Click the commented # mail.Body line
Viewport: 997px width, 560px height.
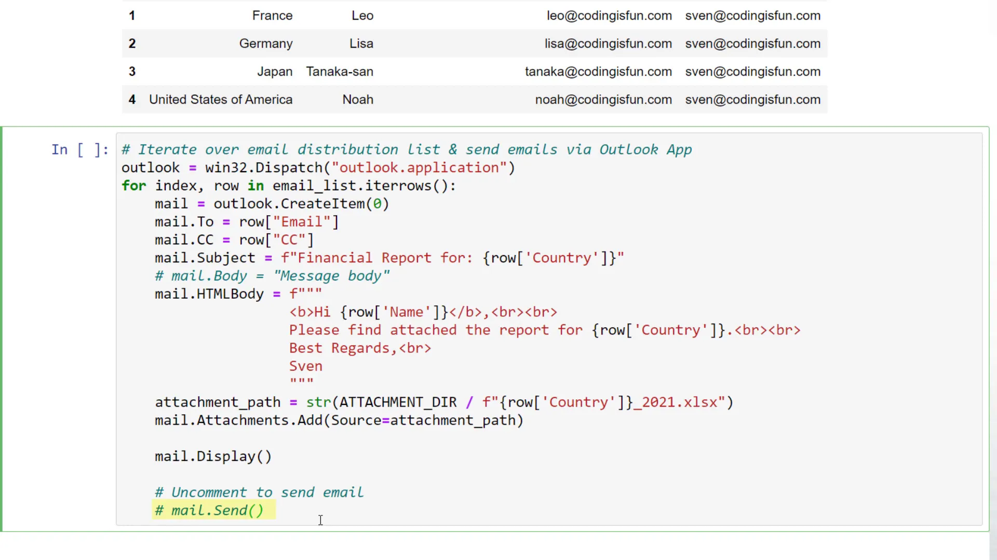272,276
